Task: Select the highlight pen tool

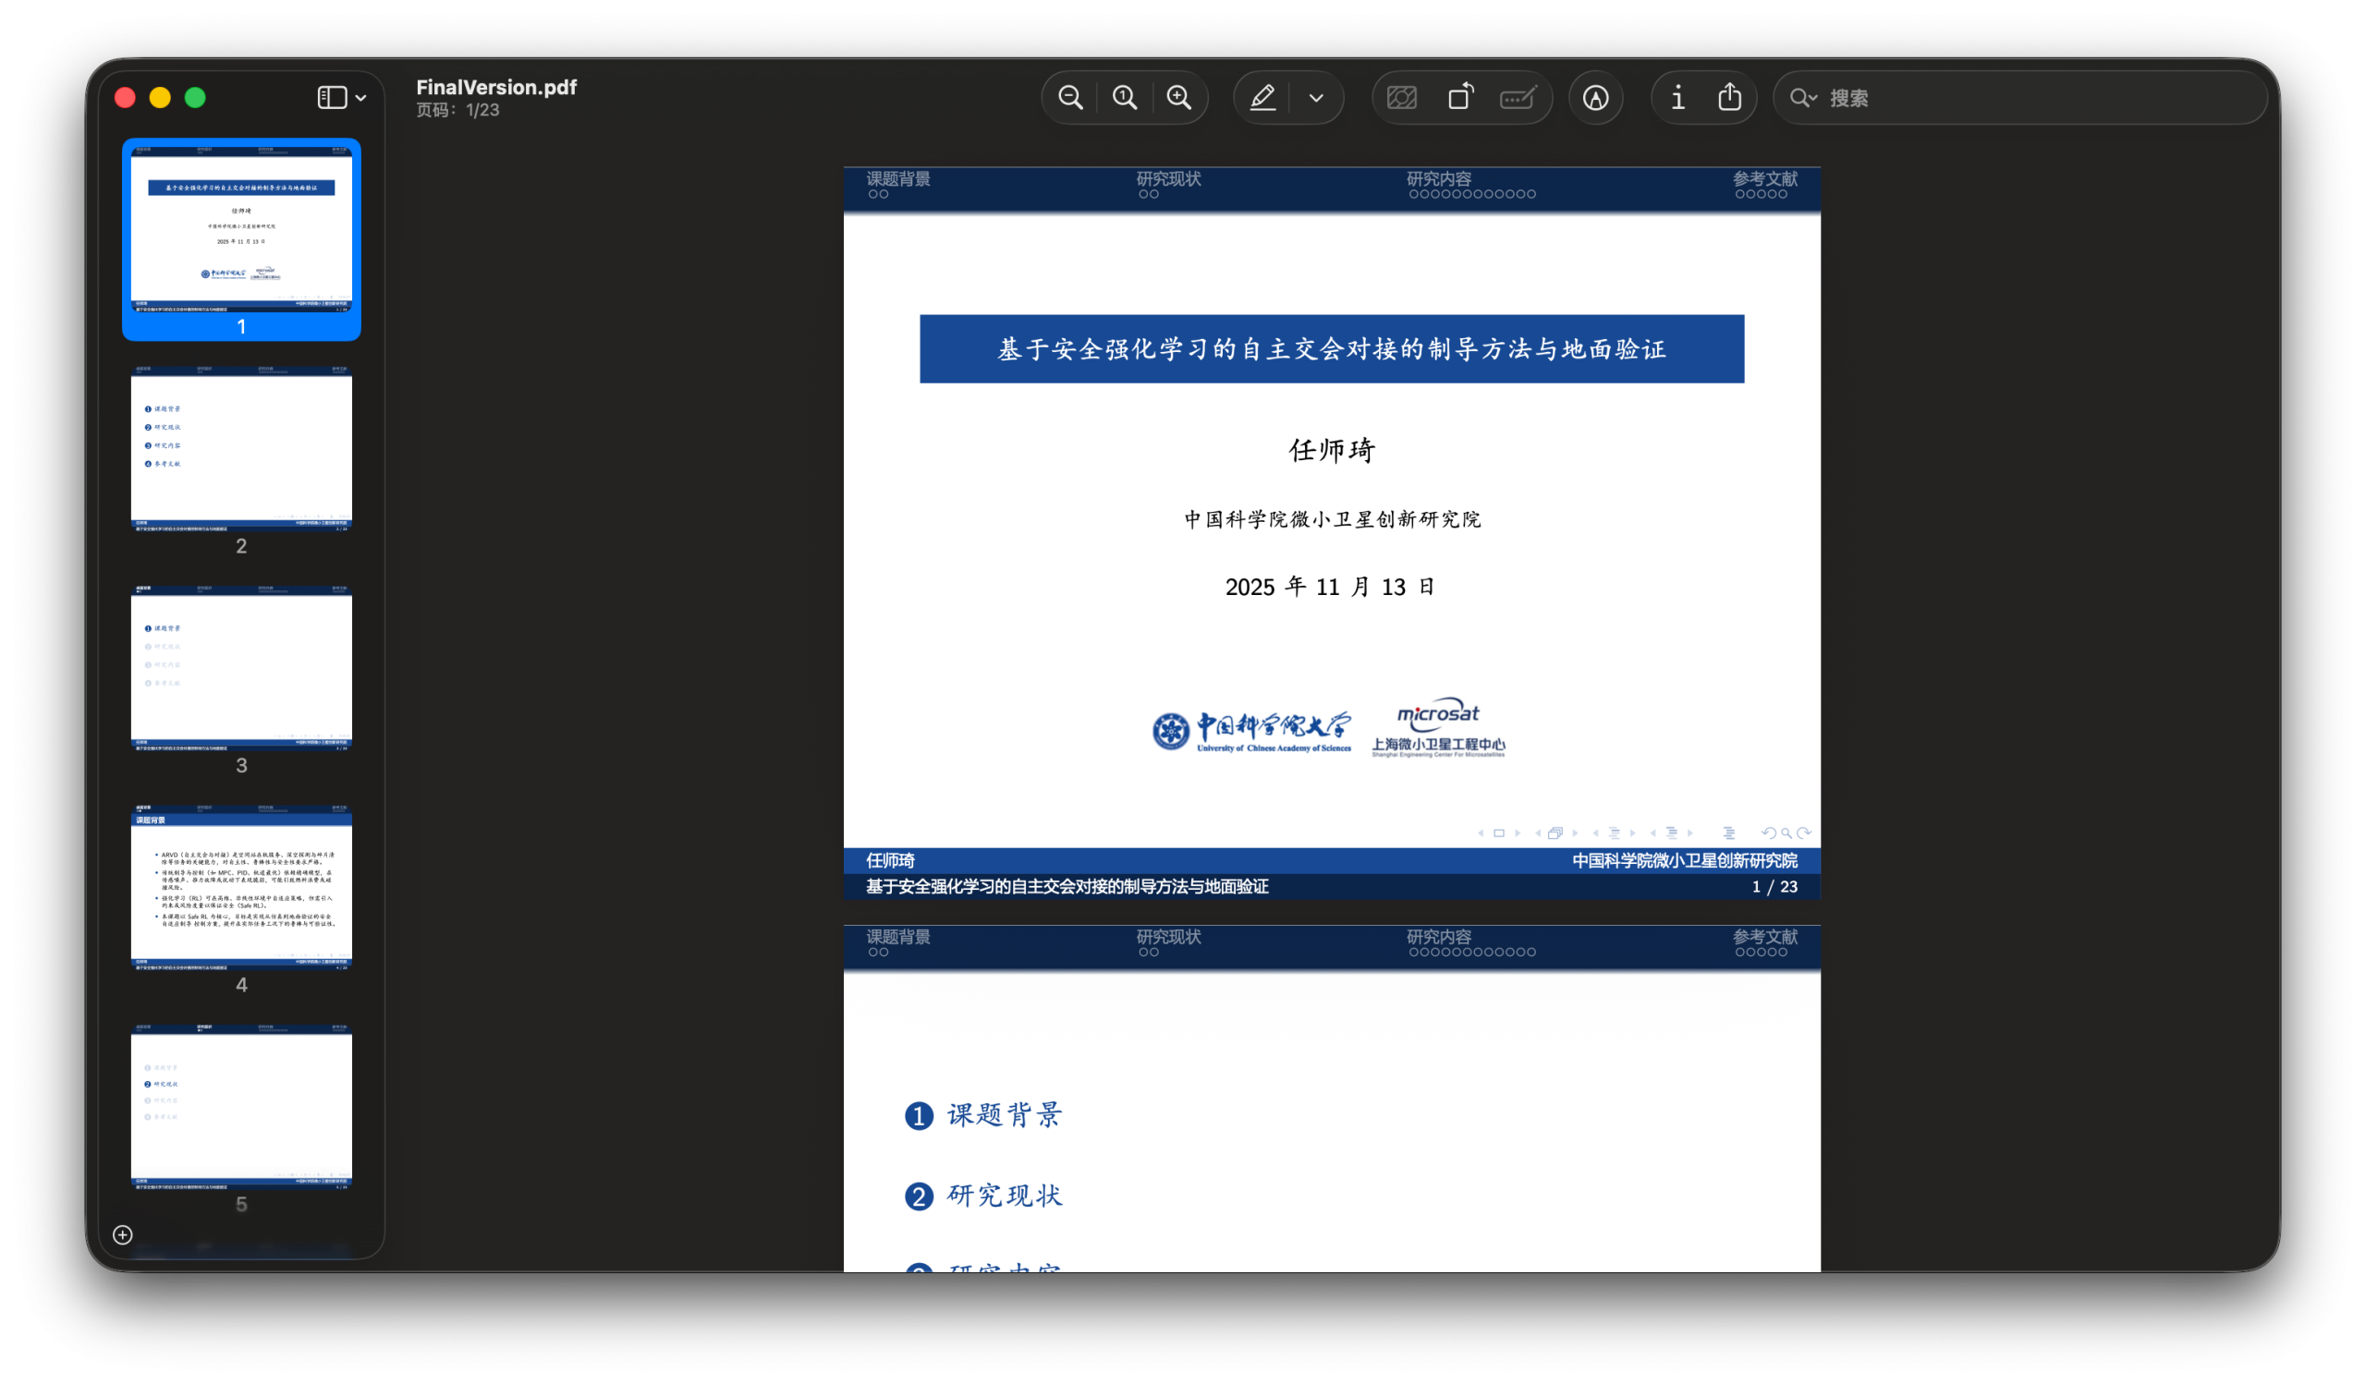Action: tap(1262, 98)
